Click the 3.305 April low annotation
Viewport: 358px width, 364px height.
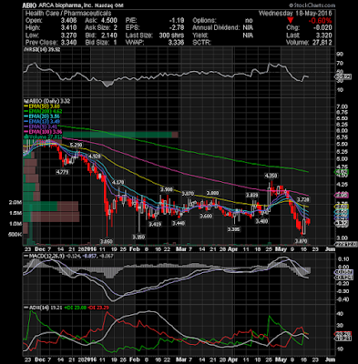point(234,229)
